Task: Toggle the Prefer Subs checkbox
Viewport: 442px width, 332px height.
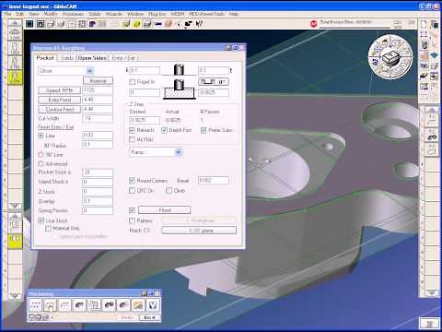Action: (204, 130)
